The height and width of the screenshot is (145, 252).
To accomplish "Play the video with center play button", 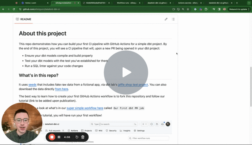I will 126,72.
